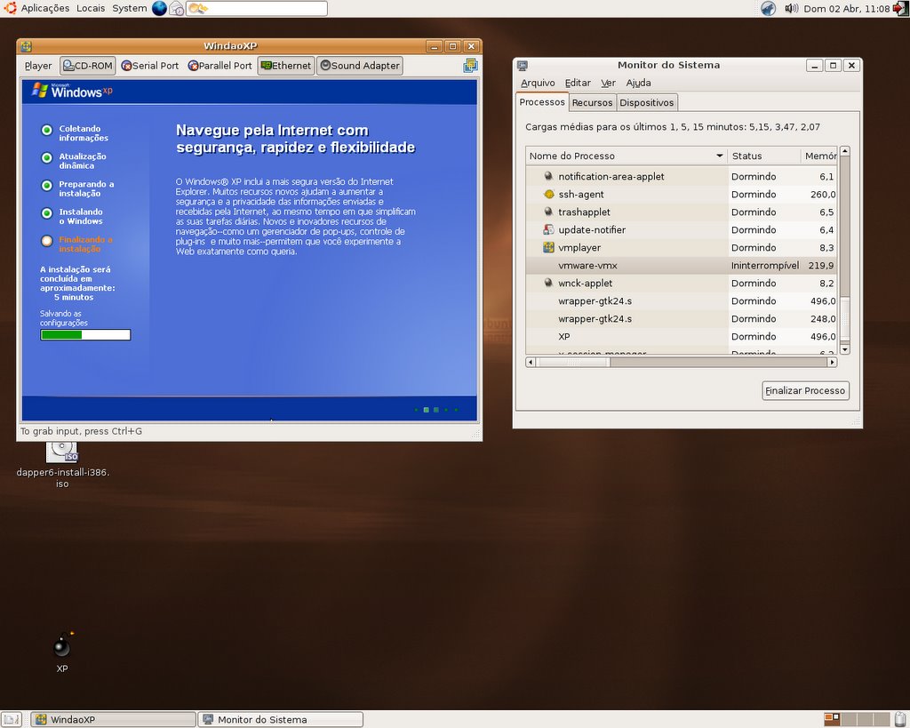Open the volume control speaker icon

tap(791, 8)
